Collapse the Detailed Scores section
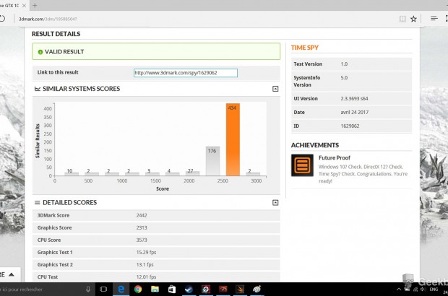The height and width of the screenshot is (296, 448). pos(275,203)
